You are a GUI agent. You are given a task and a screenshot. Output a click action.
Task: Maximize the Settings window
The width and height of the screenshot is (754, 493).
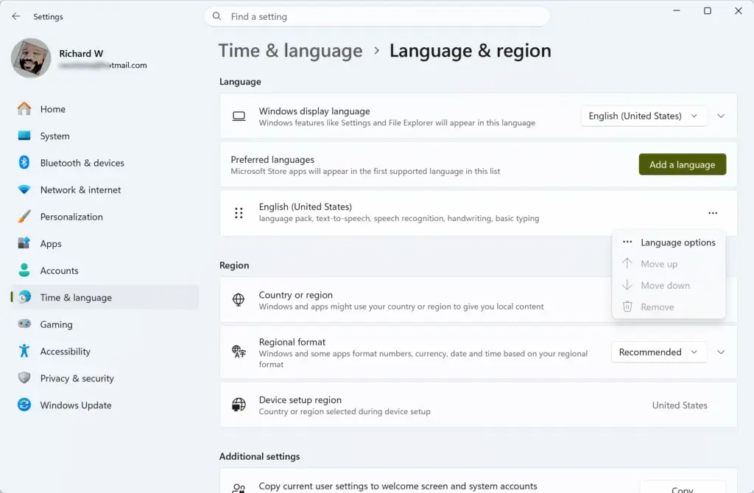pyautogui.click(x=708, y=10)
